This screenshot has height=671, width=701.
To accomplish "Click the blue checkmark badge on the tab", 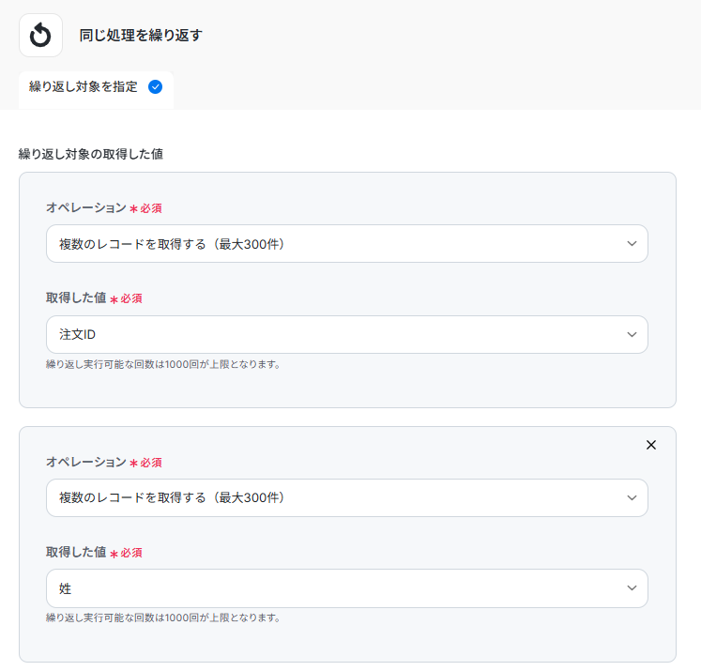I will pos(156,87).
